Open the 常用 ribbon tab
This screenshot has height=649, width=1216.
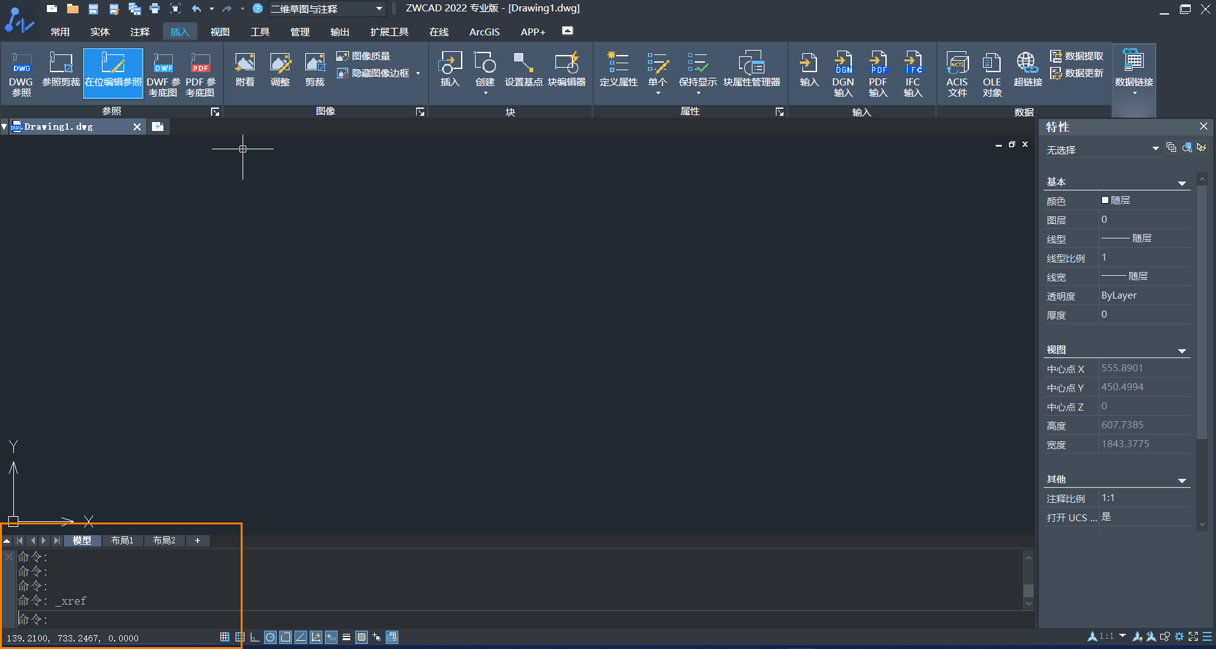(60, 32)
